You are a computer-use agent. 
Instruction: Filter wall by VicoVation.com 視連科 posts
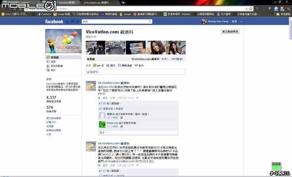(x=145, y=59)
